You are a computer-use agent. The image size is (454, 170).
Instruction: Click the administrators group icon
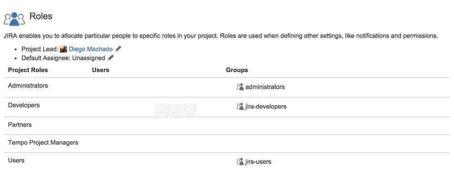click(x=240, y=87)
